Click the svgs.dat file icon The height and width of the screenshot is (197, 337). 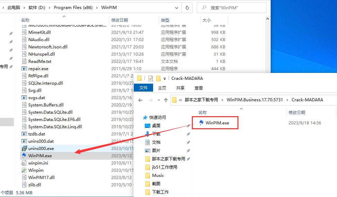point(24,97)
